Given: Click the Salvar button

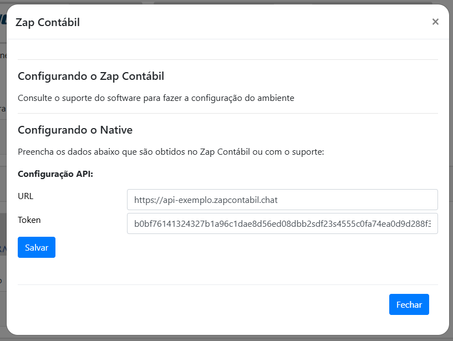Looking at the screenshot, I should pos(37,247).
